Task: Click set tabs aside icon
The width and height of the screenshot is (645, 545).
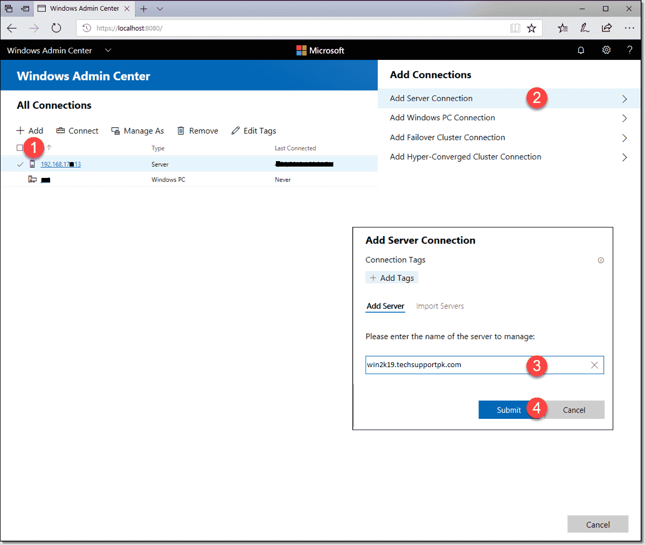Action: 25,9
